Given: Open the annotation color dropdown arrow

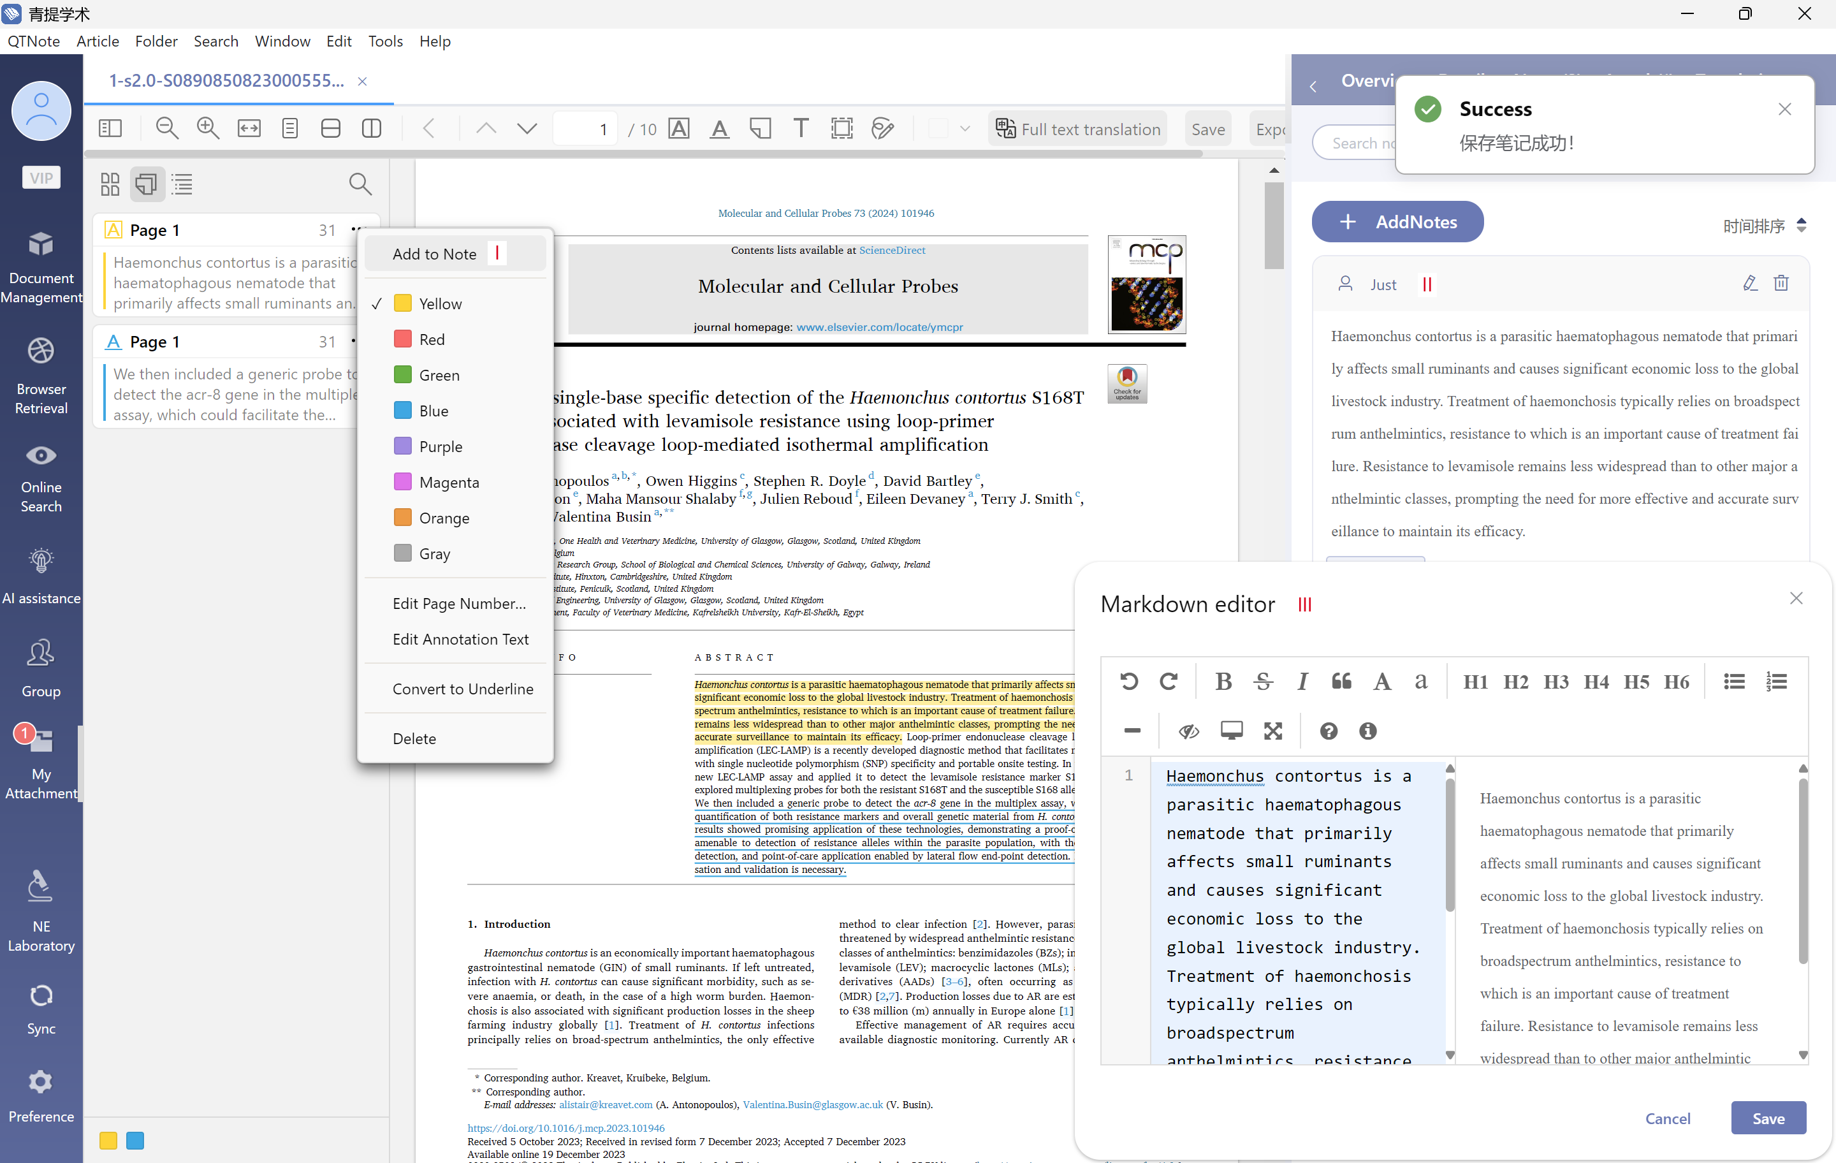Looking at the screenshot, I should (x=965, y=128).
